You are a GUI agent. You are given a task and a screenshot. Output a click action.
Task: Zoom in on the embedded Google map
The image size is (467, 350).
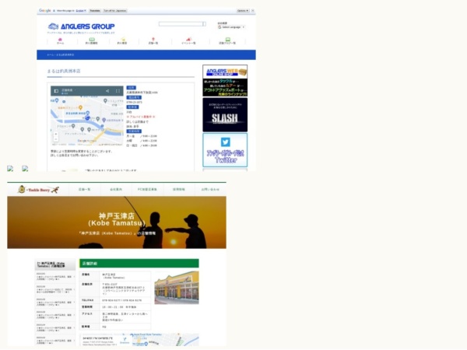[56, 135]
